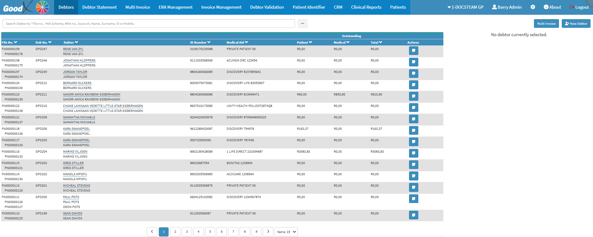Sort by File No. column header
The height and width of the screenshot is (237, 593).
pyautogui.click(x=9, y=42)
